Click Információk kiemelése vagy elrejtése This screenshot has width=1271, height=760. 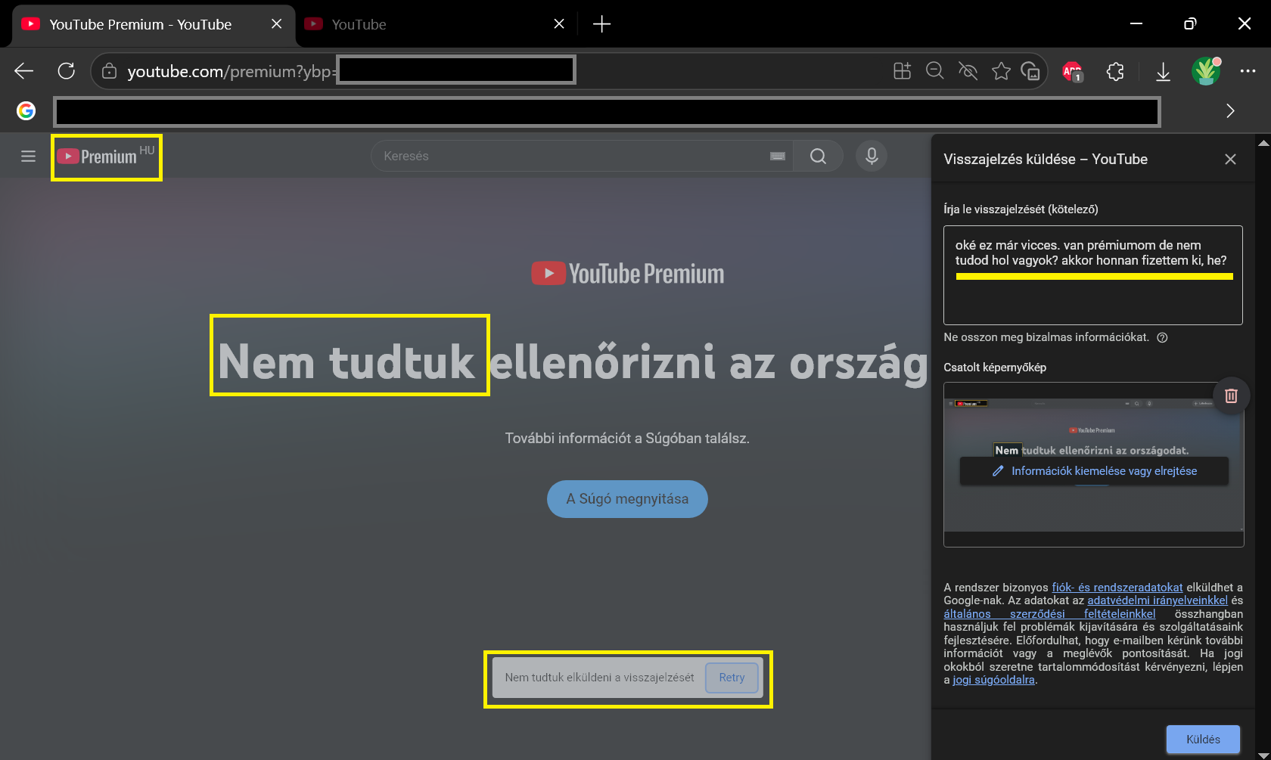point(1094,471)
